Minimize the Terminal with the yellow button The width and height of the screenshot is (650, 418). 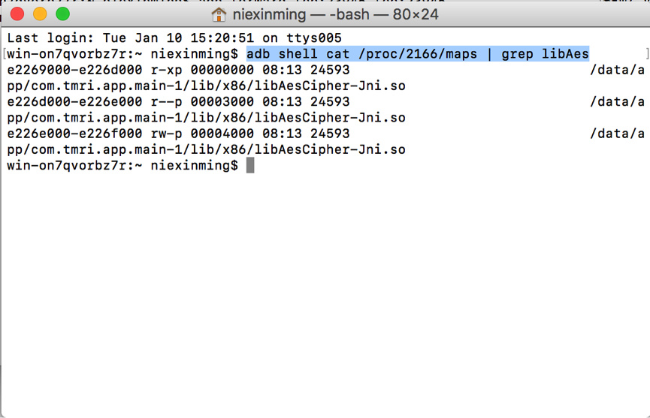point(41,14)
